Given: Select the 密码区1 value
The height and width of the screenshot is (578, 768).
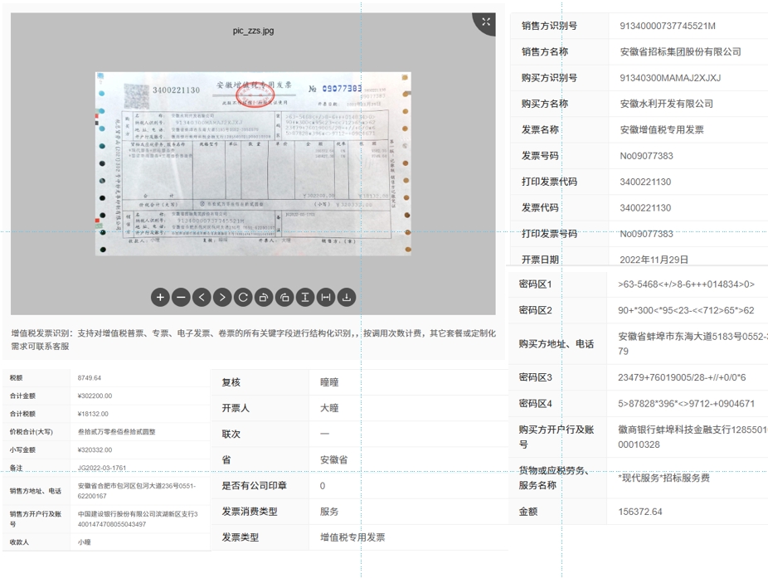Looking at the screenshot, I should coord(686,284).
